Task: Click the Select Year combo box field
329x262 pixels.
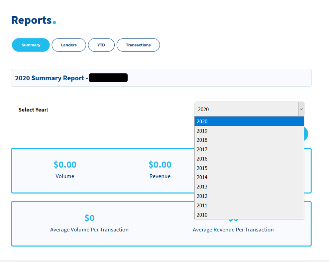Action: [x=249, y=109]
